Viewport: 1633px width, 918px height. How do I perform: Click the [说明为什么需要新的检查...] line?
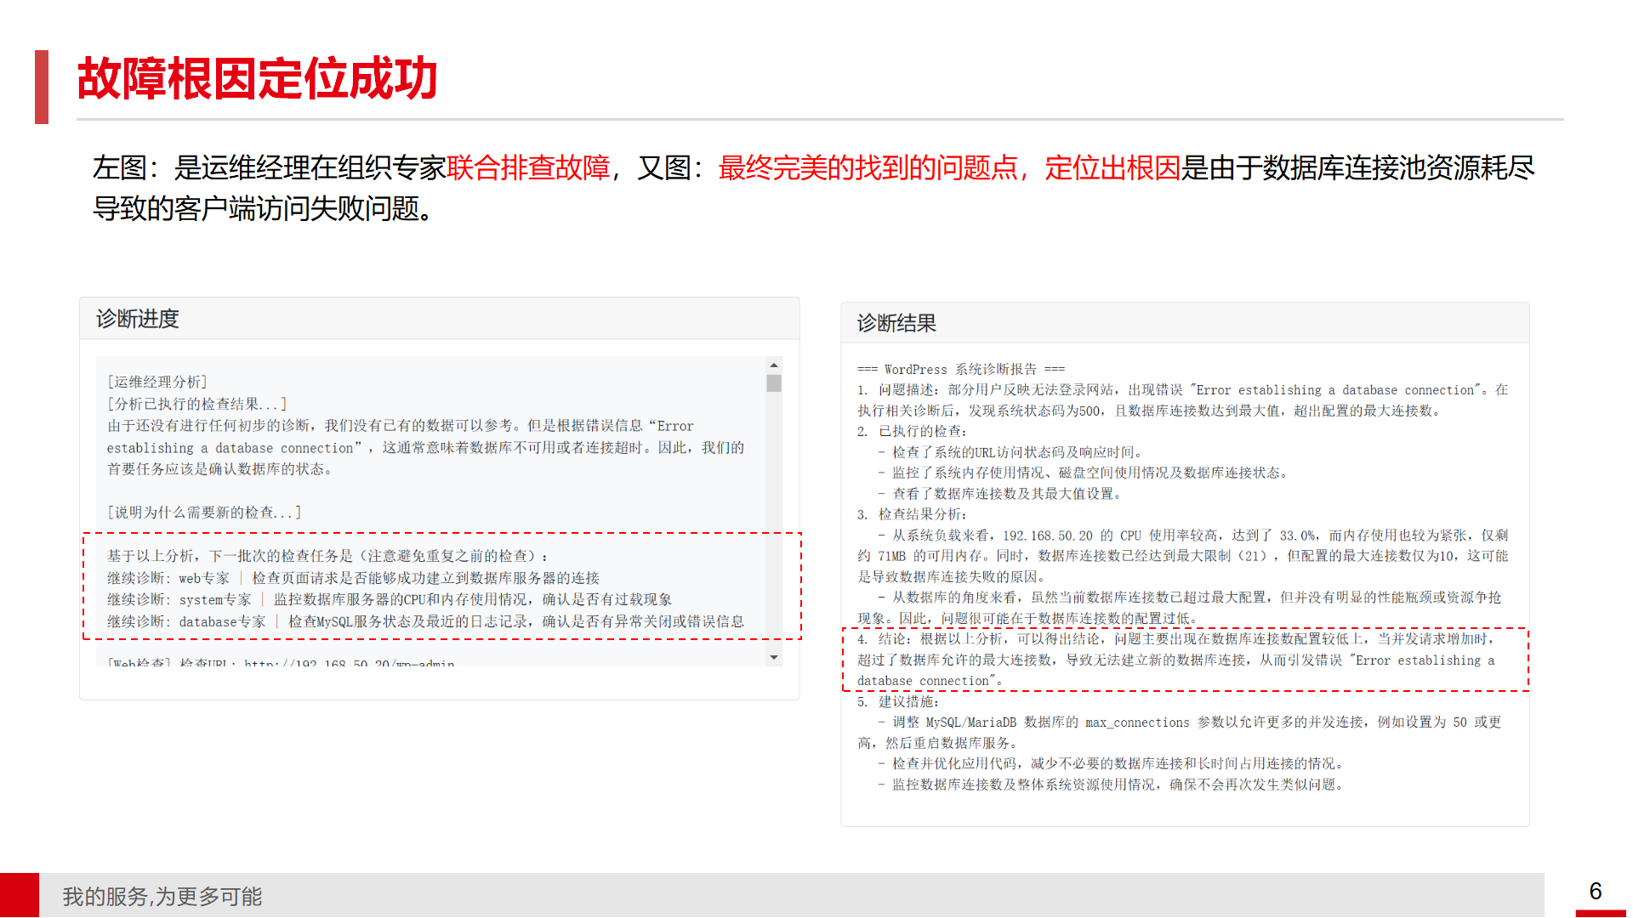204,513
